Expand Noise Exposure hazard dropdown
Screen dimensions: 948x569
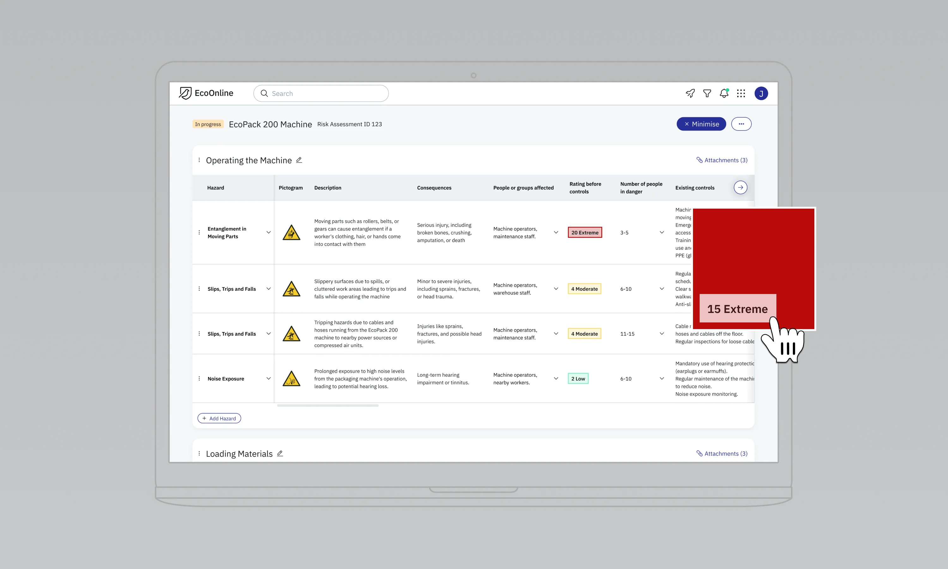click(268, 378)
